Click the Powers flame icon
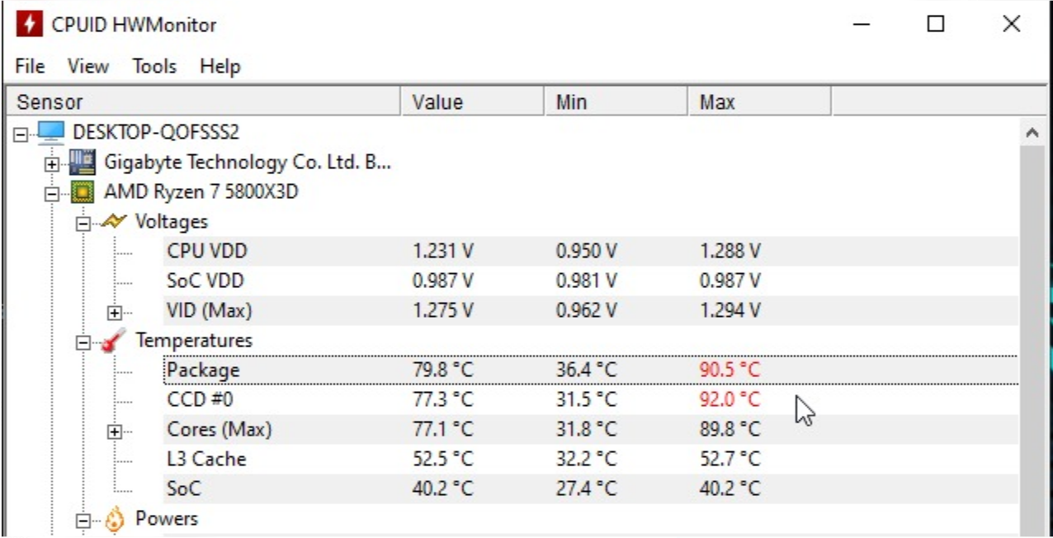The image size is (1053, 538). 116,519
